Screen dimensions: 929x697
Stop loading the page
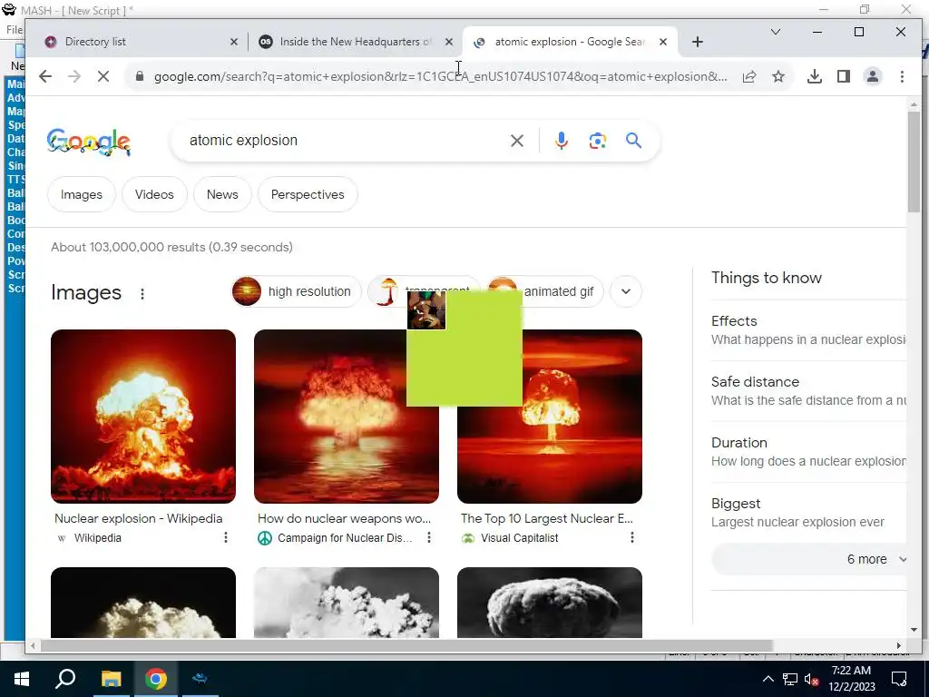[103, 76]
